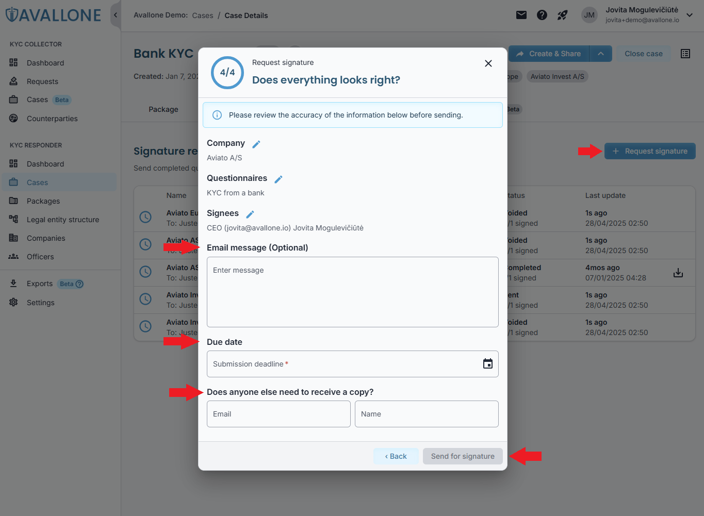Open Legal entity structure page
Viewport: 704px width, 516px height.
point(63,220)
